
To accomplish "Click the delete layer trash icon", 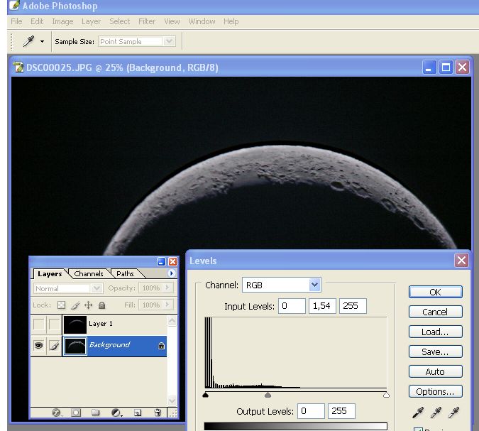I will (x=158, y=413).
